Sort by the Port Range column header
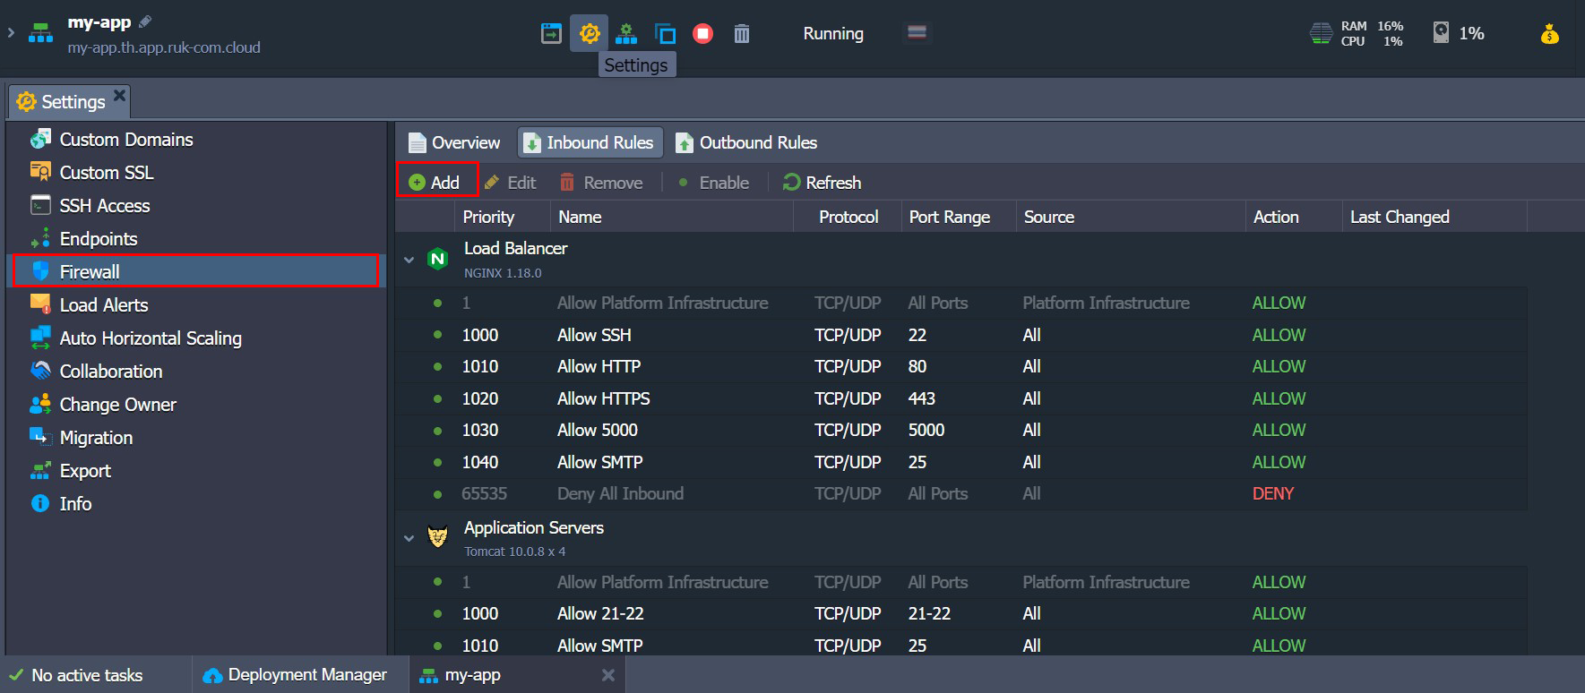 click(x=958, y=217)
